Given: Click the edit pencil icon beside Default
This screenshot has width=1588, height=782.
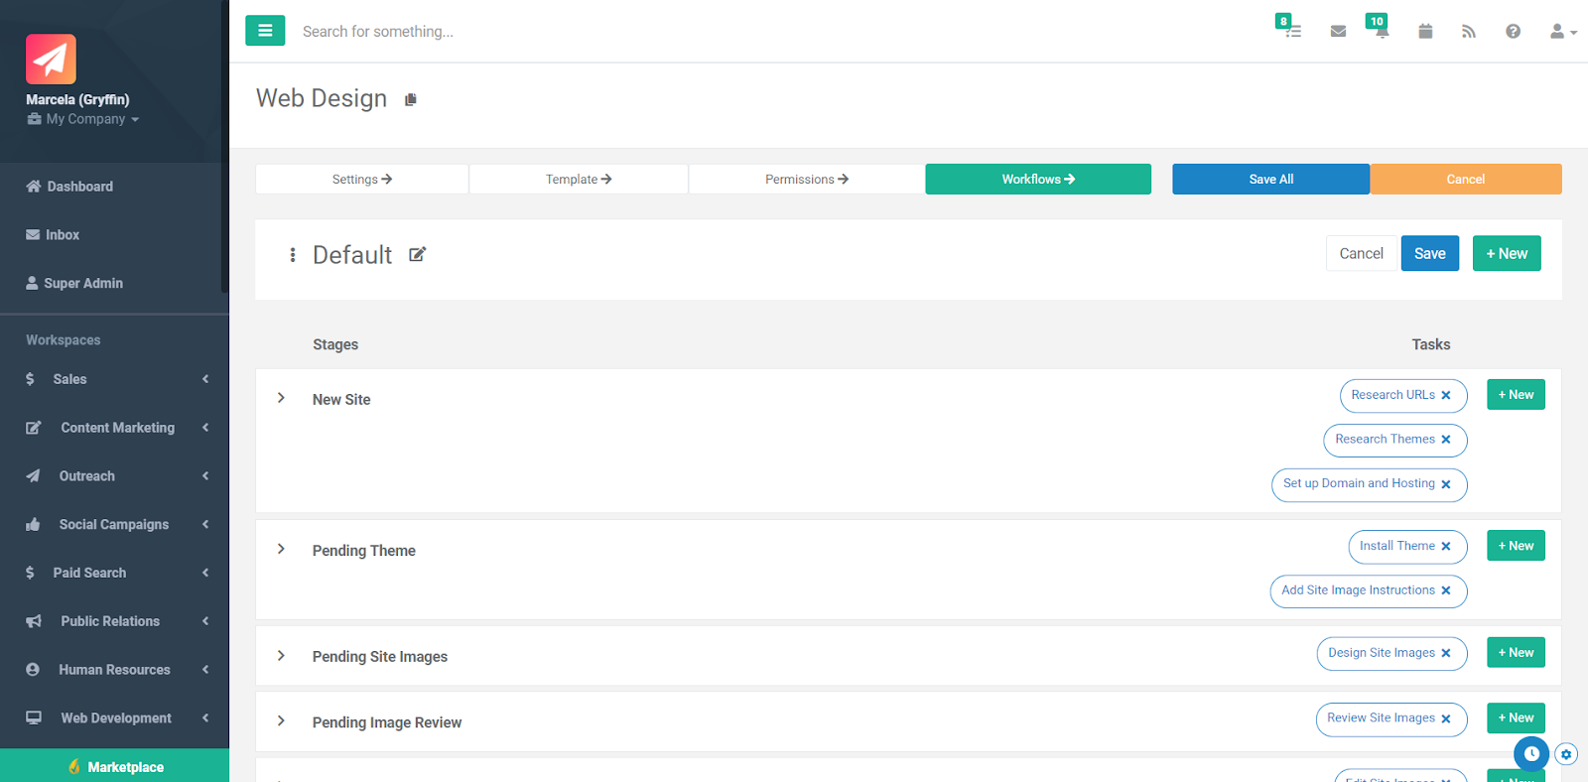Looking at the screenshot, I should [418, 255].
